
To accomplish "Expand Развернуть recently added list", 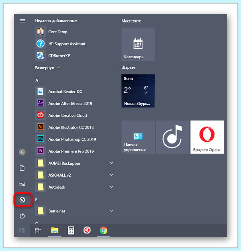I will [47, 68].
